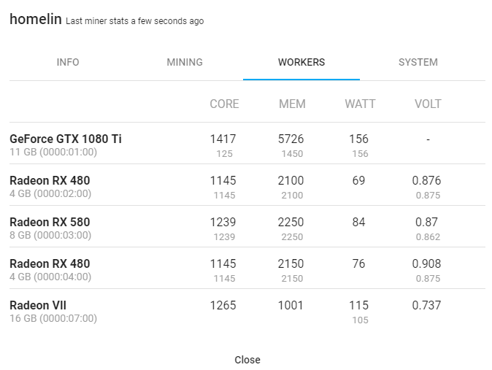Screen dimensions: 492x370
Task: Click the 0.908 voltage value
Action: coord(426,263)
